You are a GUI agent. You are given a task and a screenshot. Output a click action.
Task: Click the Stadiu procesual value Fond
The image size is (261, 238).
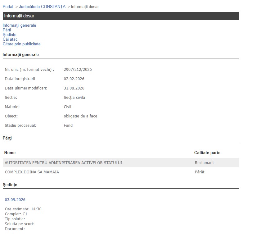point(68,126)
